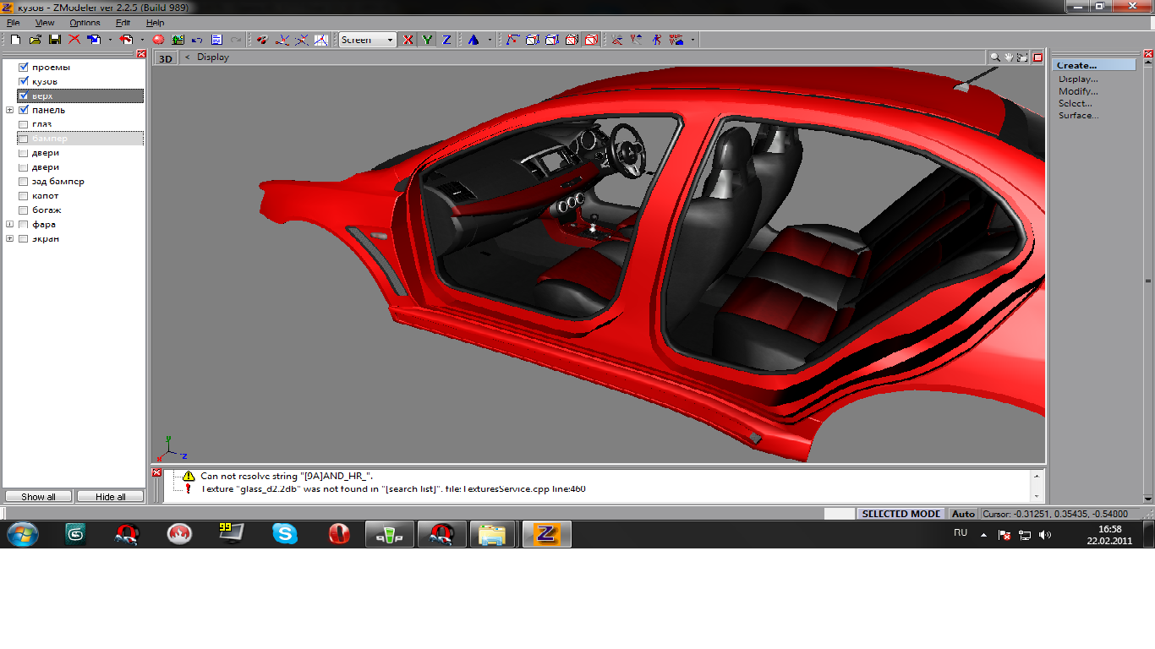
Task: Toggle the X axis constraint button
Action: [x=408, y=40]
